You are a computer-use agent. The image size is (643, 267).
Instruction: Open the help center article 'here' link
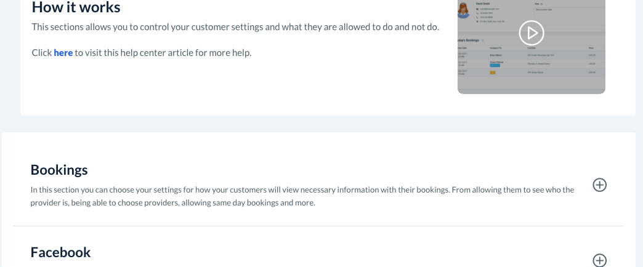tap(63, 53)
